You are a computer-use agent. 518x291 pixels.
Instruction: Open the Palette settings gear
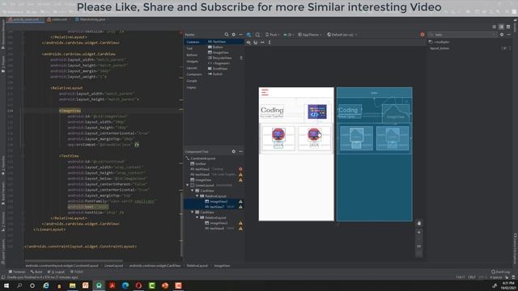click(x=234, y=34)
